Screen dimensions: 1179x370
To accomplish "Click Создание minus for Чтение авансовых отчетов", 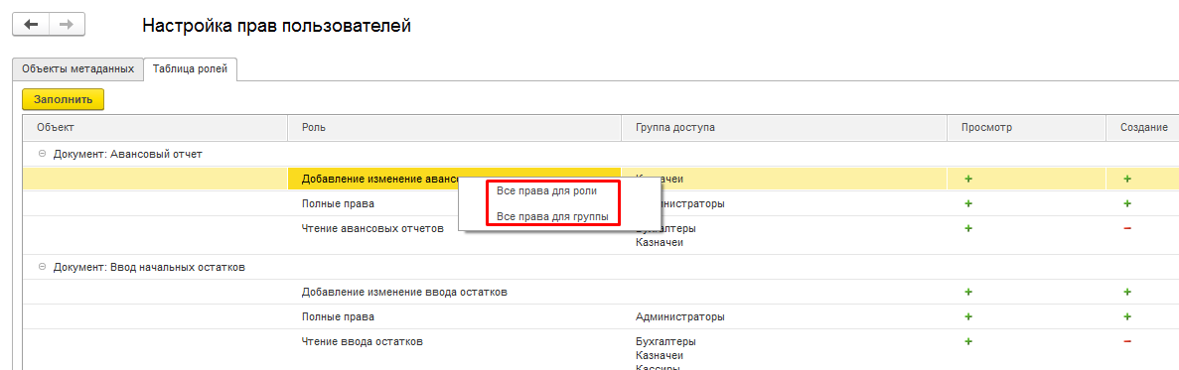I will (1127, 228).
